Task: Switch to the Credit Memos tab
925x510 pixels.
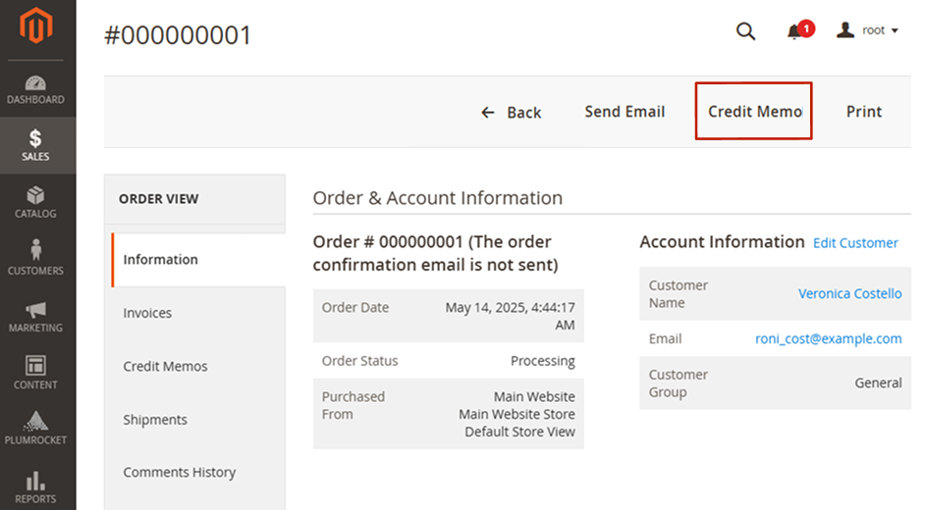Action: click(x=165, y=366)
